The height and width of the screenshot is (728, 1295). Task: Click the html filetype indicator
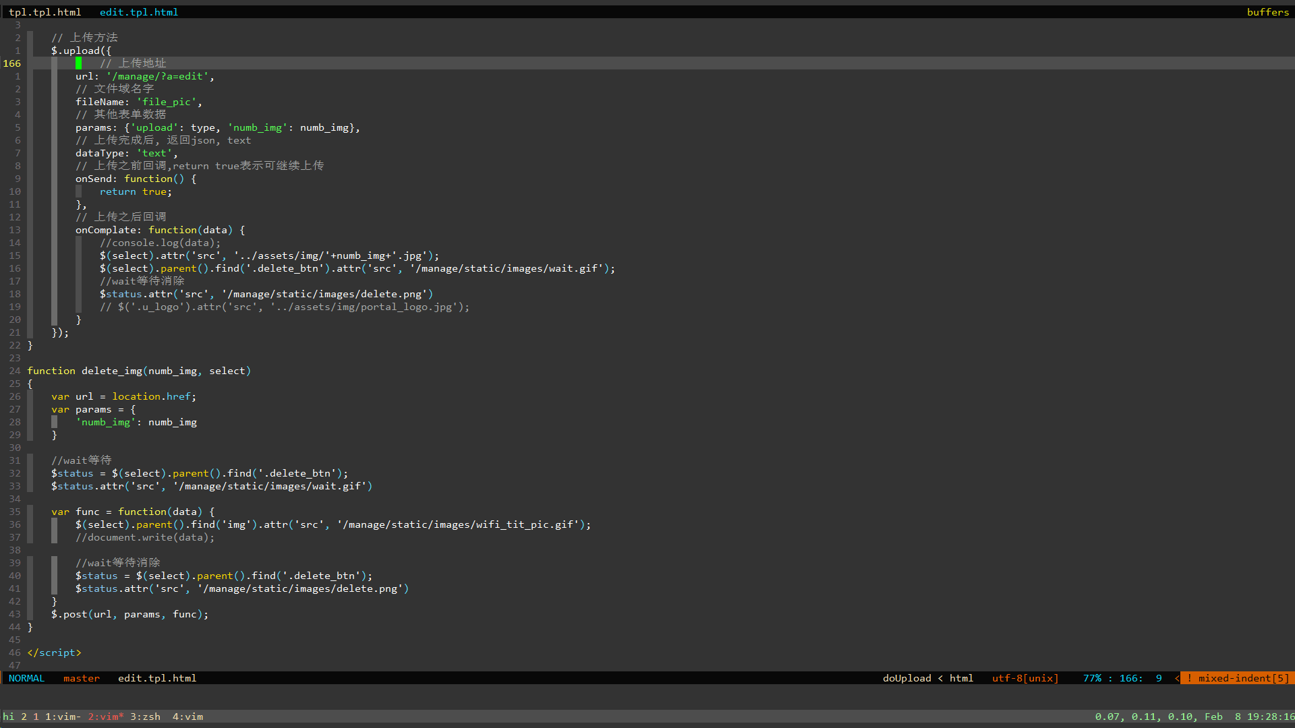click(961, 678)
